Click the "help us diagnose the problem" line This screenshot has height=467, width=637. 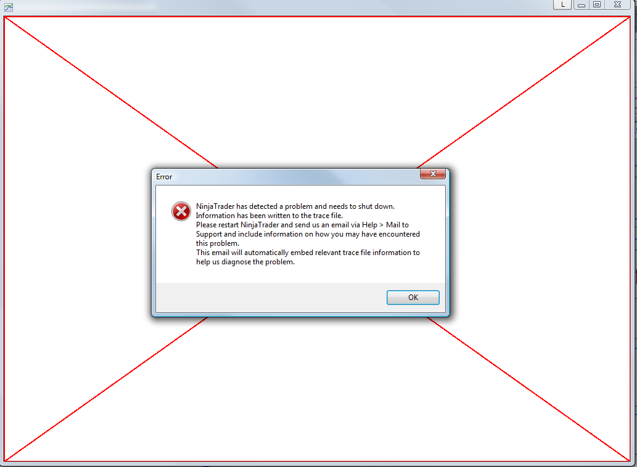tap(245, 262)
